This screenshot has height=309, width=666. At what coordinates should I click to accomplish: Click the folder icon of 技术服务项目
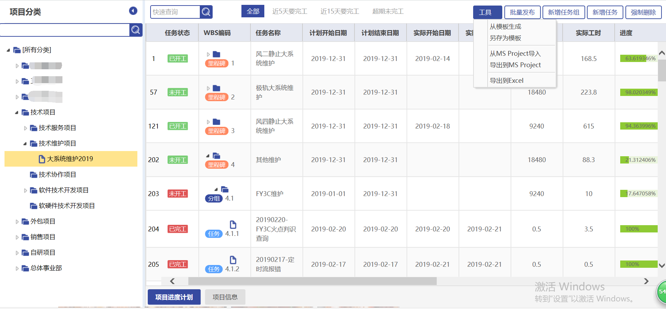coord(34,128)
